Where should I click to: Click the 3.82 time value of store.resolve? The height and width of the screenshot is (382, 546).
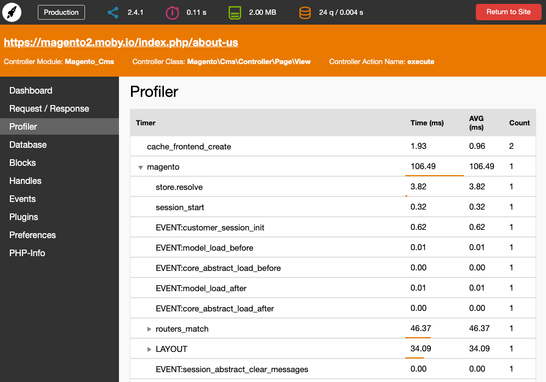pos(418,186)
